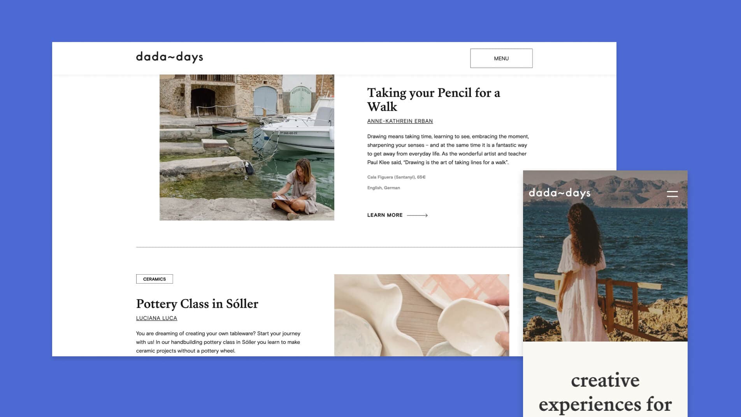The width and height of the screenshot is (741, 417).
Task: Open the MENU button in the header
Action: click(x=501, y=58)
